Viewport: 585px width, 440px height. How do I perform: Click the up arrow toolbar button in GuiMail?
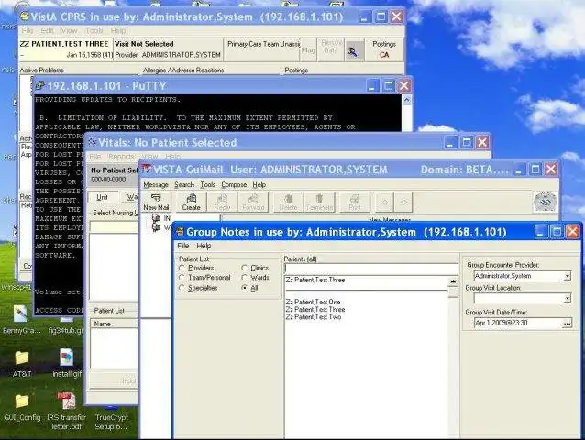coord(385,202)
